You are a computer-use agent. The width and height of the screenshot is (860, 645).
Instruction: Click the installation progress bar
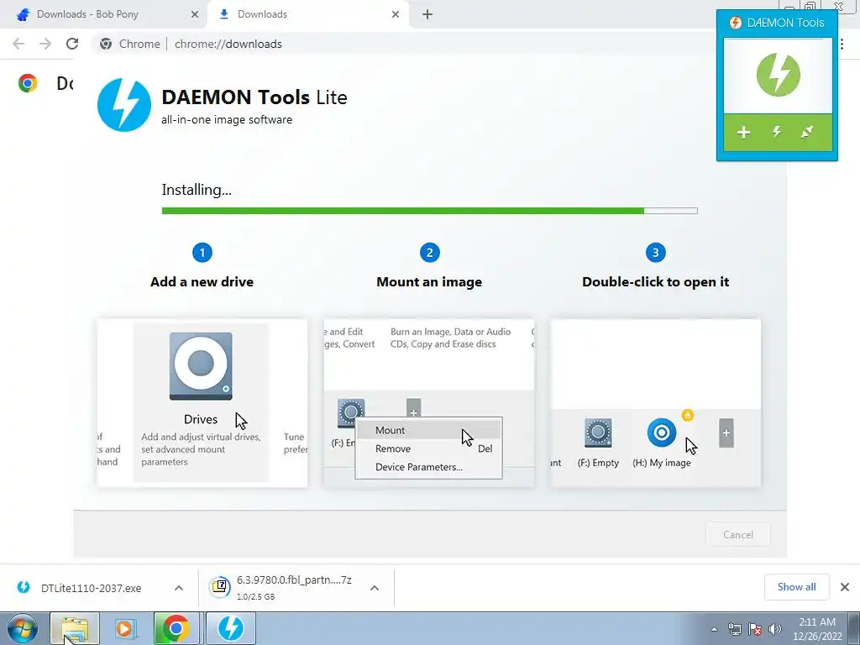tap(429, 211)
